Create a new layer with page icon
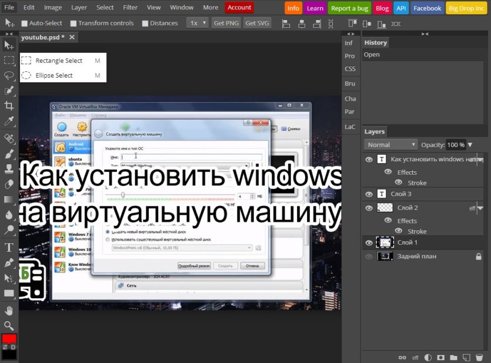The image size is (491, 363). pyautogui.click(x=466, y=357)
